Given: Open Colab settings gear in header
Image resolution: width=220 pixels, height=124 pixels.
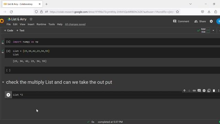Looking at the screenshot, I should click(211, 21).
